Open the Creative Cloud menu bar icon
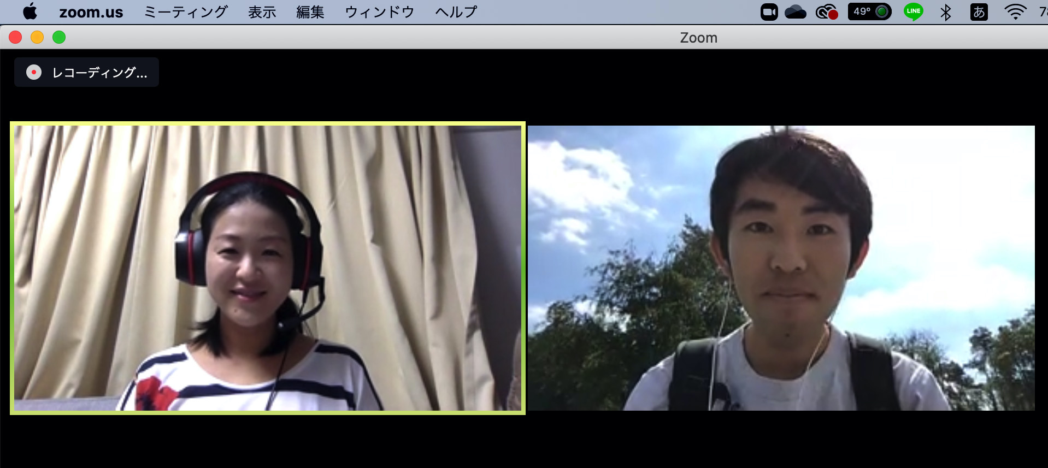This screenshot has width=1048, height=468. point(826,12)
